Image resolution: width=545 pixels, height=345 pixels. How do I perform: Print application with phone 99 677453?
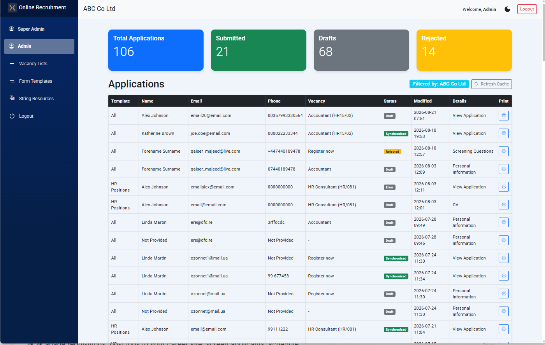[504, 276]
